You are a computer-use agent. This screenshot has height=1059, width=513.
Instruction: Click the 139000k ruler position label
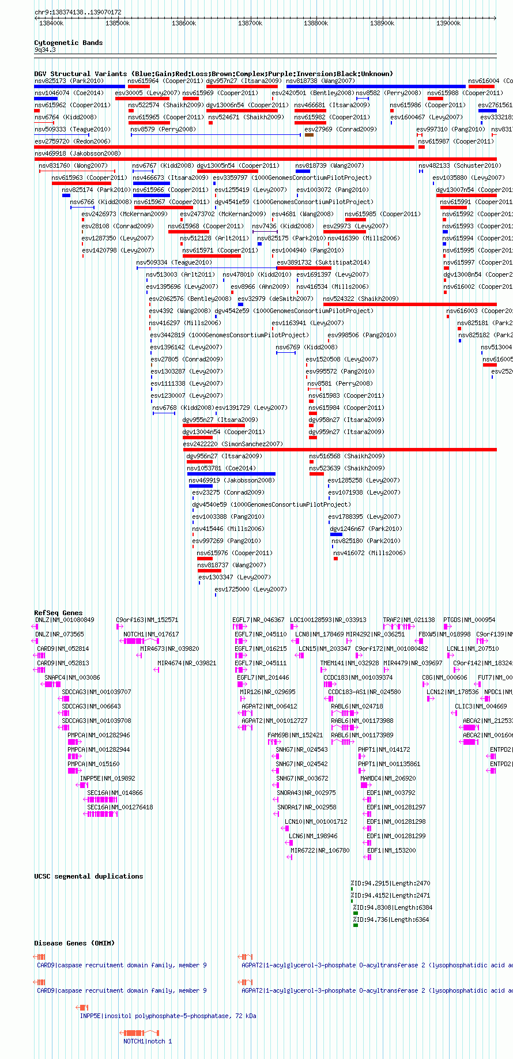448,23
